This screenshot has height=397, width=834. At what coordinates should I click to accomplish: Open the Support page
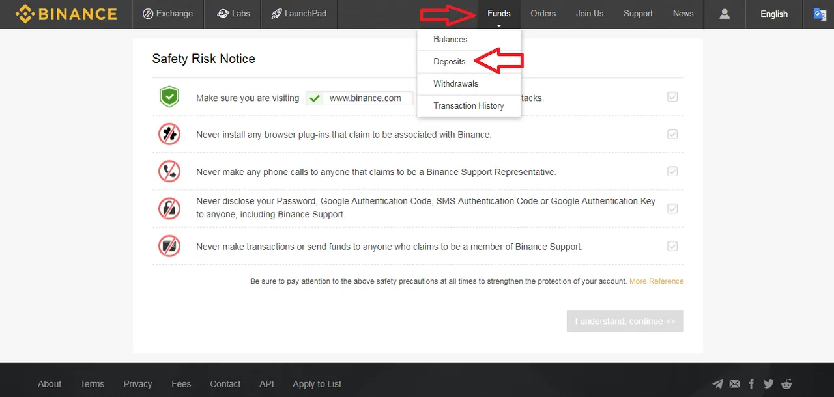(638, 14)
